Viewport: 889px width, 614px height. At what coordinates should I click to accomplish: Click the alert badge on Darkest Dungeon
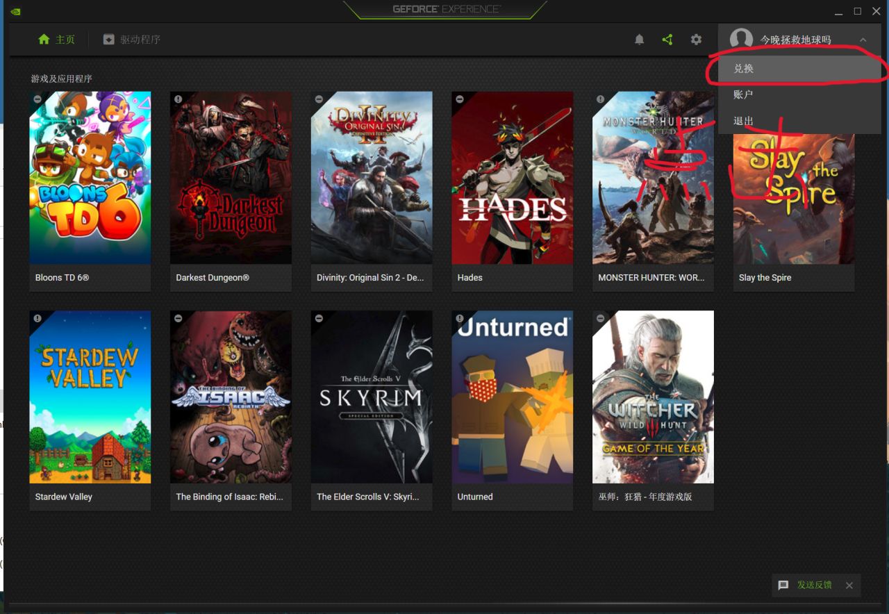point(178,99)
